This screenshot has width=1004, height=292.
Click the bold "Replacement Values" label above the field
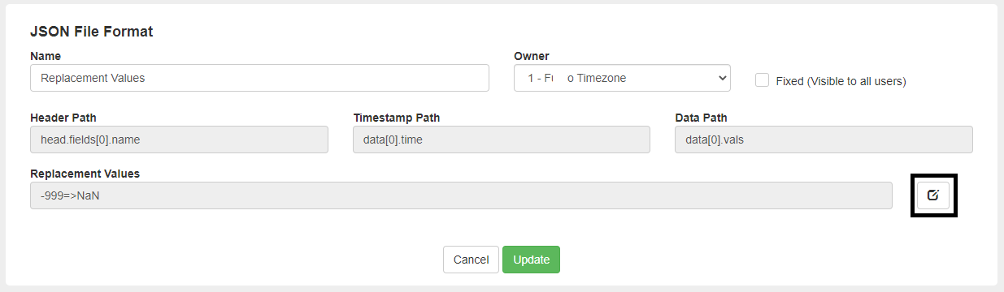click(x=85, y=174)
